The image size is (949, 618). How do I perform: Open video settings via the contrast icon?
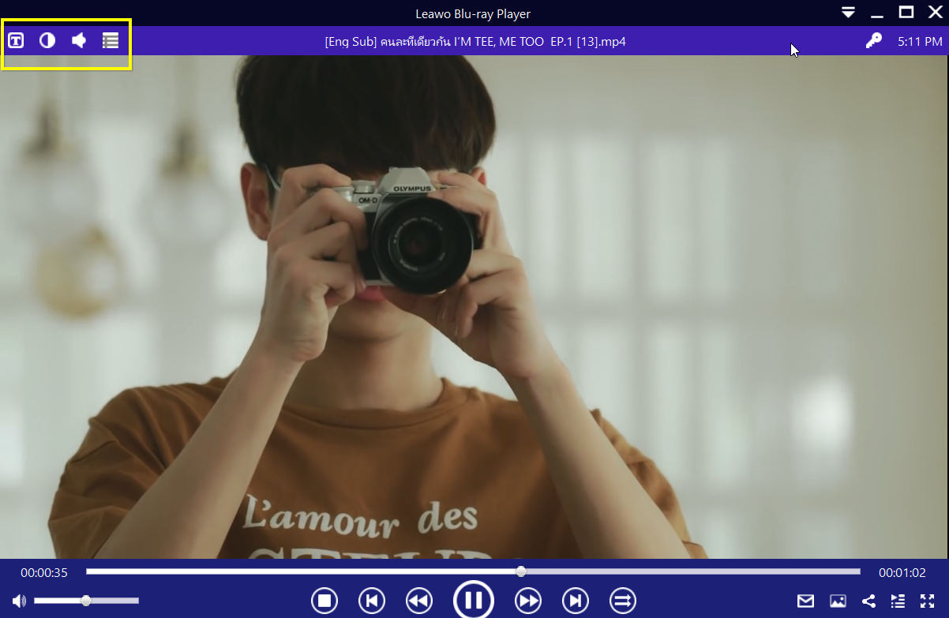[47, 39]
